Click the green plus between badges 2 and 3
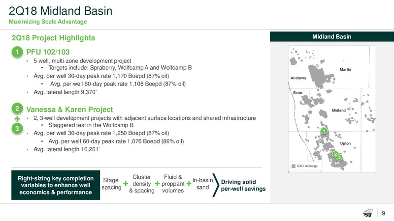Image resolution: width=394 pixels, height=221 pixels. point(17,118)
